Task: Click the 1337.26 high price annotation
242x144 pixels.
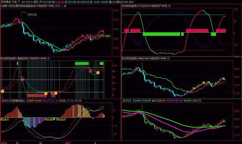Action: tap(32, 15)
